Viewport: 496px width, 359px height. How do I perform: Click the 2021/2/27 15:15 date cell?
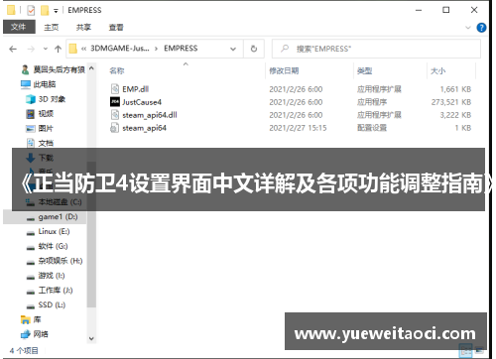click(298, 128)
